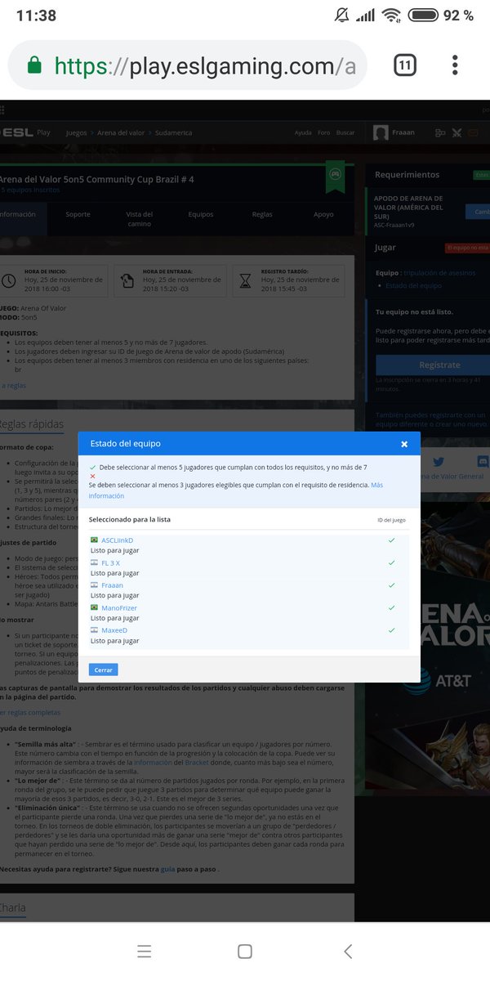Click the game ID checkmark for MaxeeD
The height and width of the screenshot is (981, 490).
point(392,630)
